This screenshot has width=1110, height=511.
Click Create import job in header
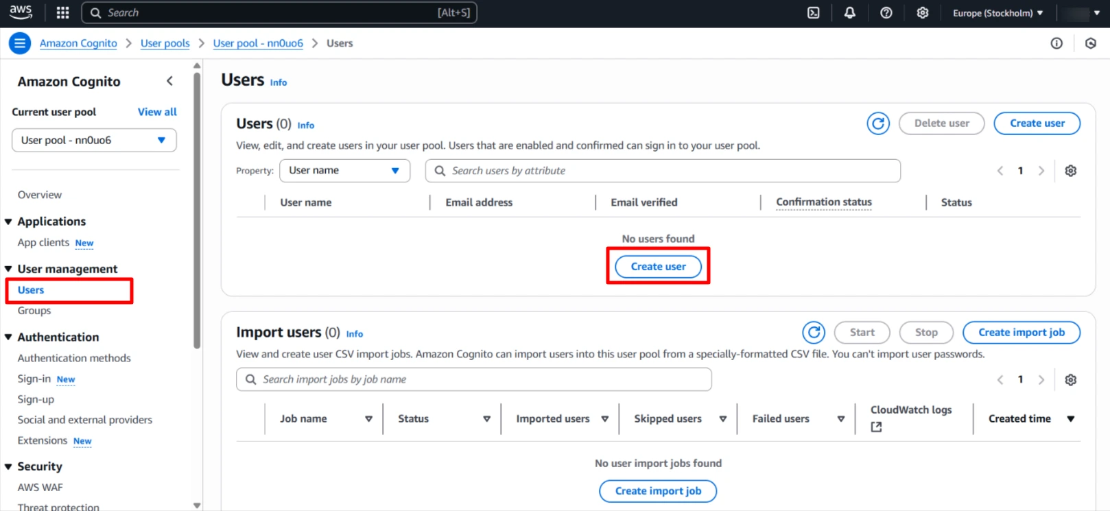pyautogui.click(x=1021, y=333)
